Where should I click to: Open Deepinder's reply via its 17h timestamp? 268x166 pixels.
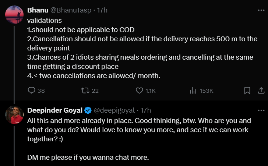[x=146, y=110]
